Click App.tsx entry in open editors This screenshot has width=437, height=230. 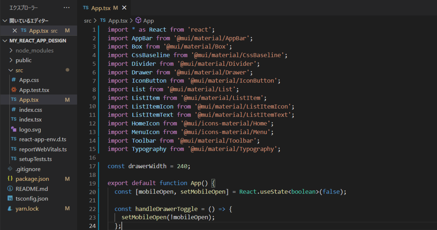pos(39,31)
